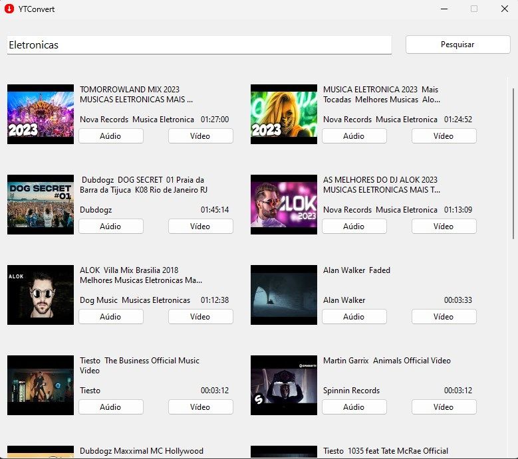Open the MUSICA ELETRONICA 2023 blonde girl thumbnail

click(x=284, y=114)
